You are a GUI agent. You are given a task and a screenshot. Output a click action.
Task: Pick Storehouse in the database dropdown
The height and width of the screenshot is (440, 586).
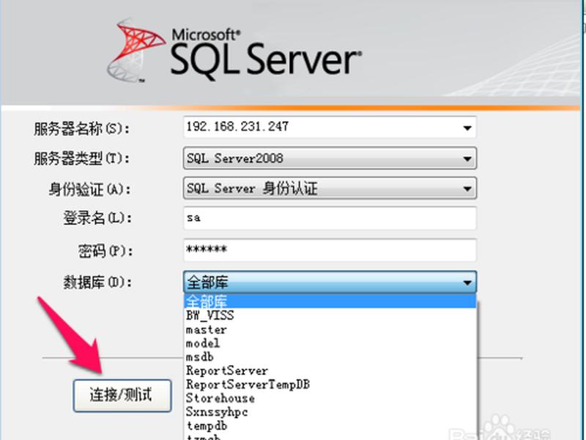[330, 398]
